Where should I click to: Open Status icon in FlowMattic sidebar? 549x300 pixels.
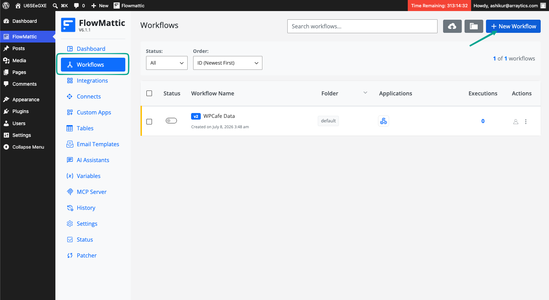pos(70,240)
